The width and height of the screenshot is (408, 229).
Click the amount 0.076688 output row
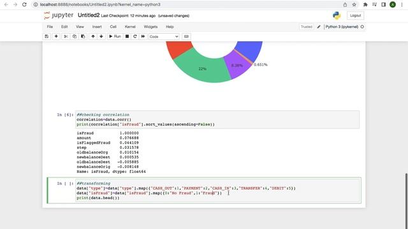pyautogui.click(x=108, y=138)
